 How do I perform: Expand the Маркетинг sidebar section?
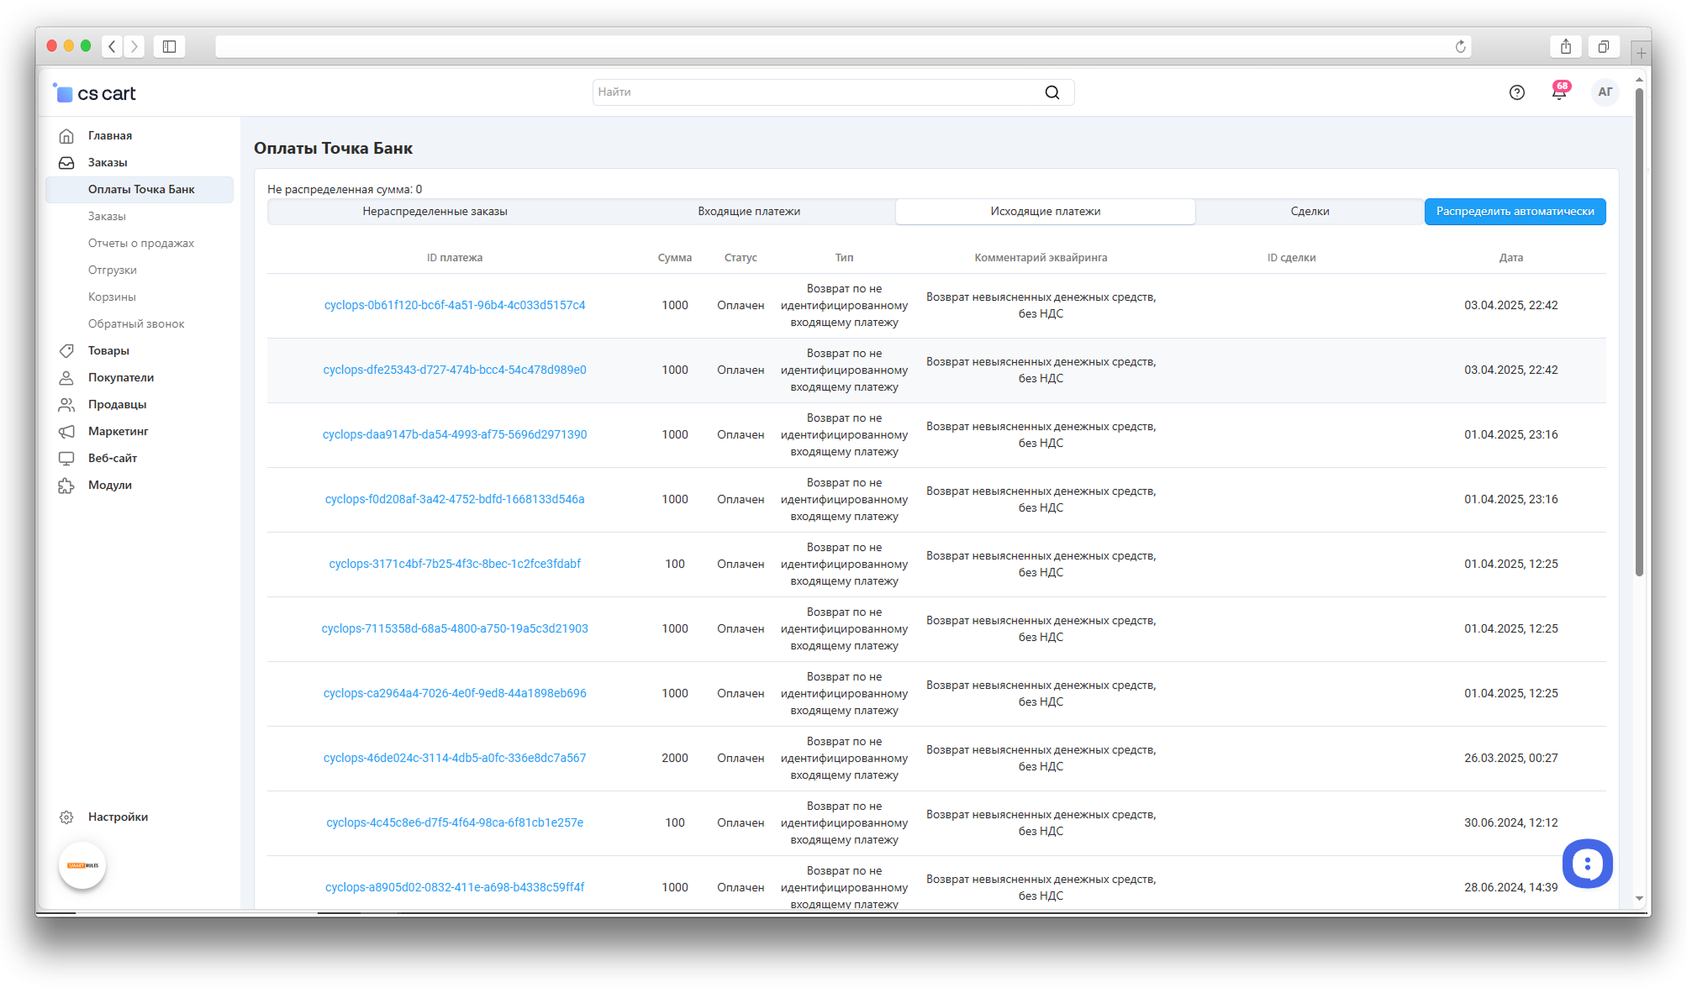(118, 431)
